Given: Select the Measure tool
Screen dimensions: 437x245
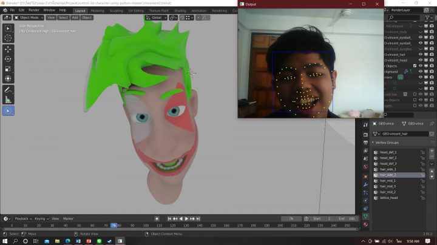Looking at the screenshot, I should (8, 99).
